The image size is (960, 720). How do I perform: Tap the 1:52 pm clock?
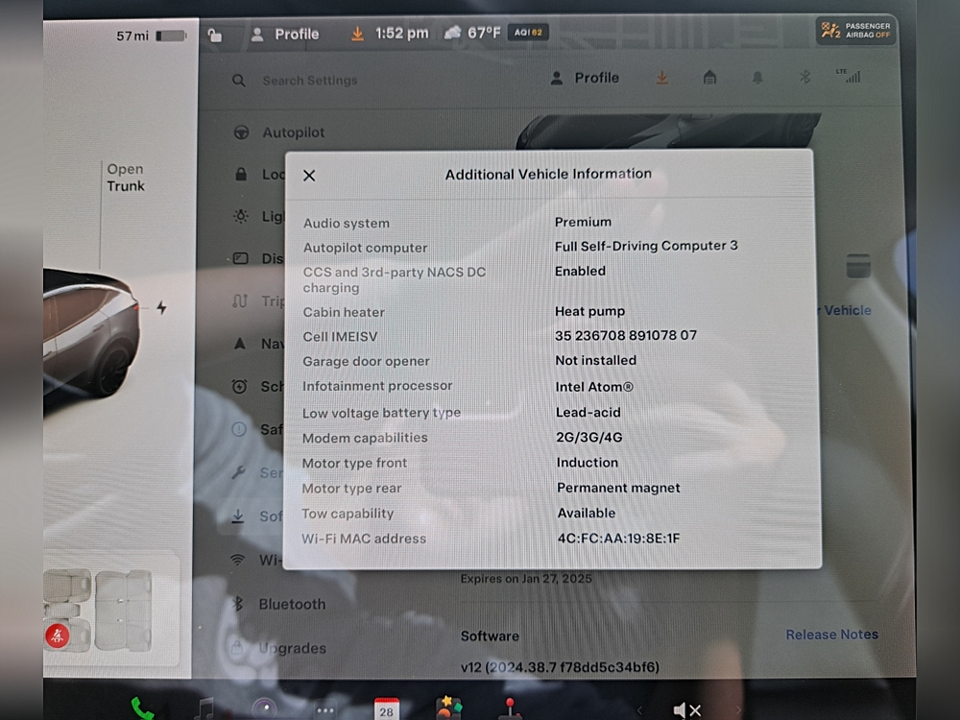coord(401,33)
